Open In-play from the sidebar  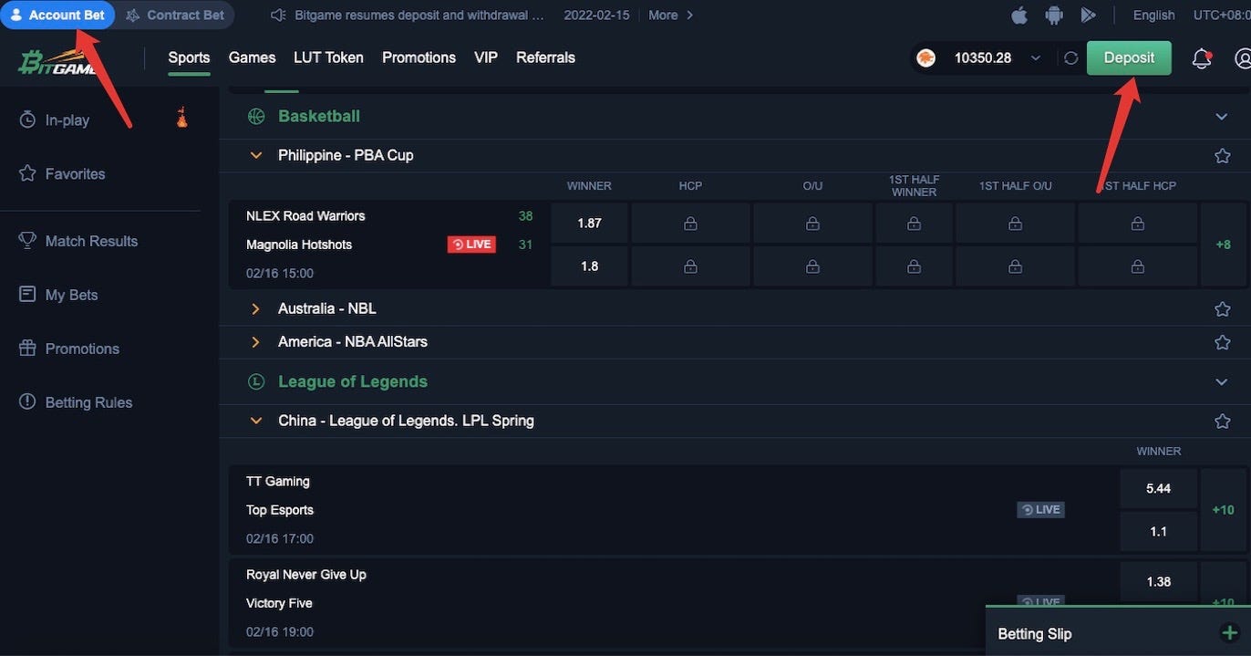(x=67, y=120)
